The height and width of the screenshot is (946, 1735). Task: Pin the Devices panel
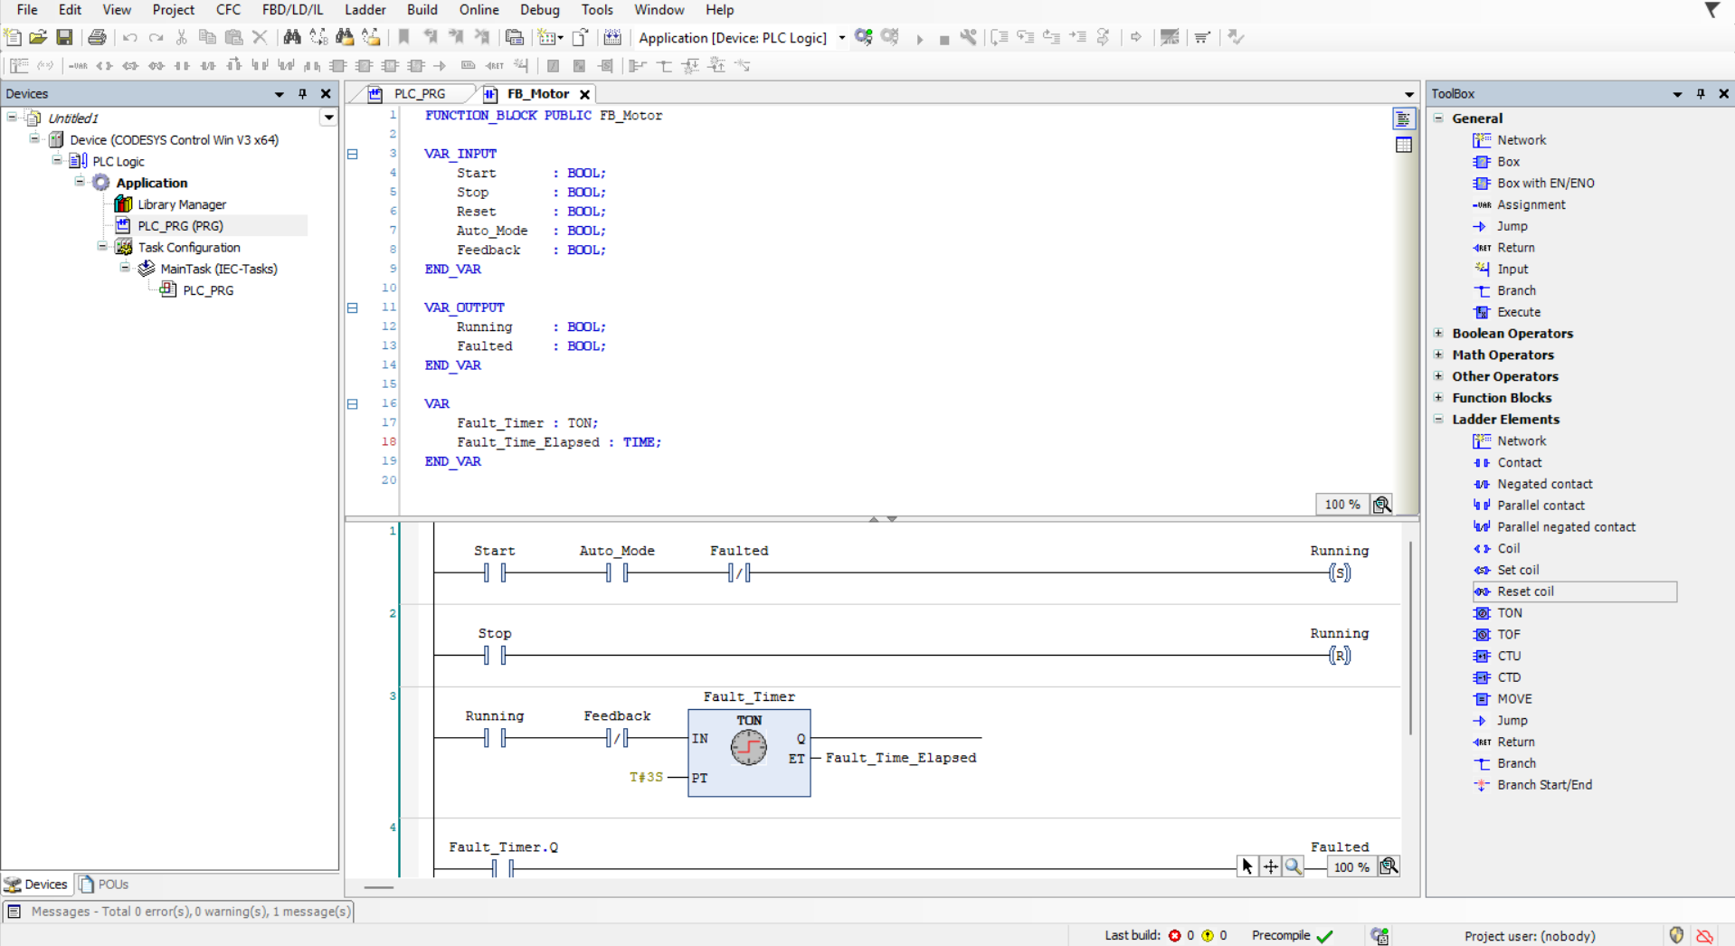(x=302, y=93)
